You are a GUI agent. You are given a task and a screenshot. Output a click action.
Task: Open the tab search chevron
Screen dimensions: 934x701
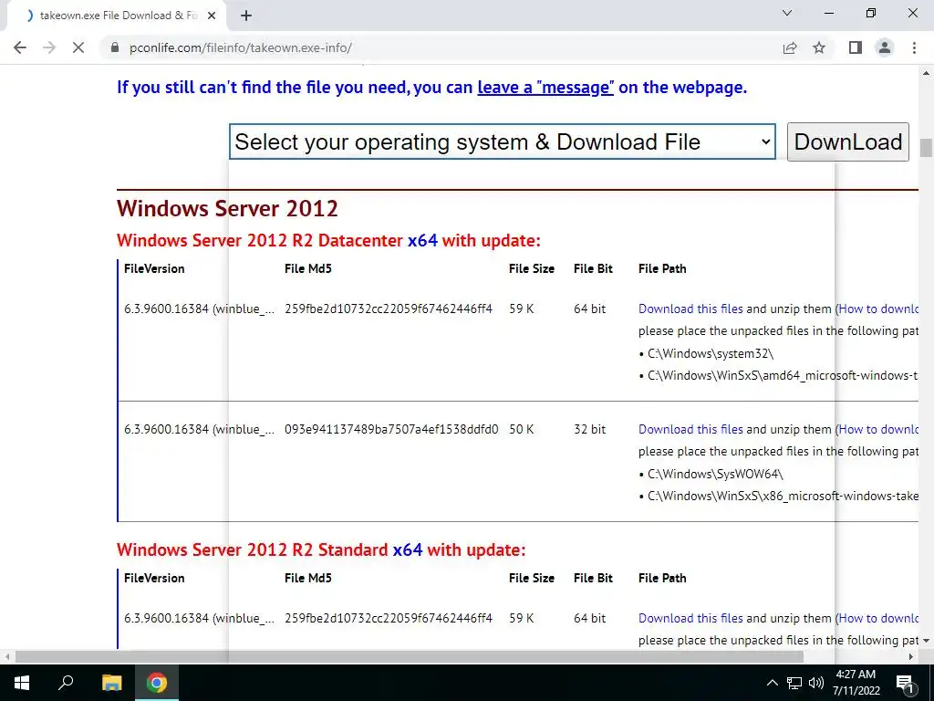[x=787, y=13]
